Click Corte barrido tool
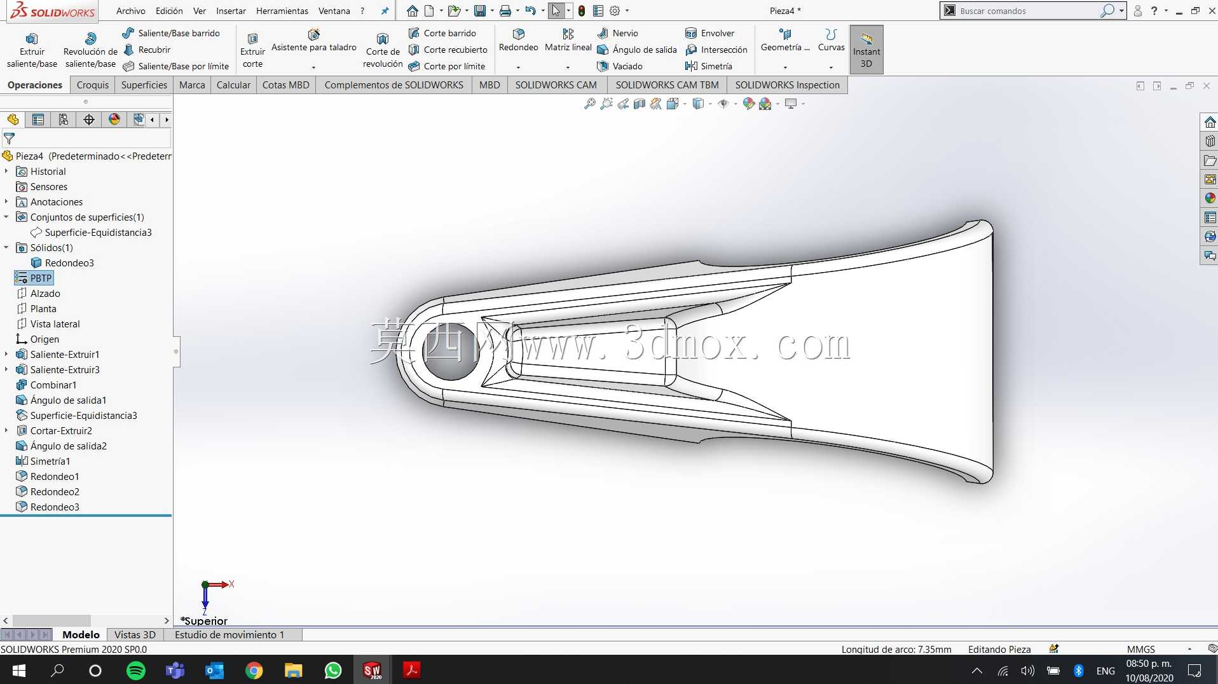The width and height of the screenshot is (1218, 684). [442, 33]
